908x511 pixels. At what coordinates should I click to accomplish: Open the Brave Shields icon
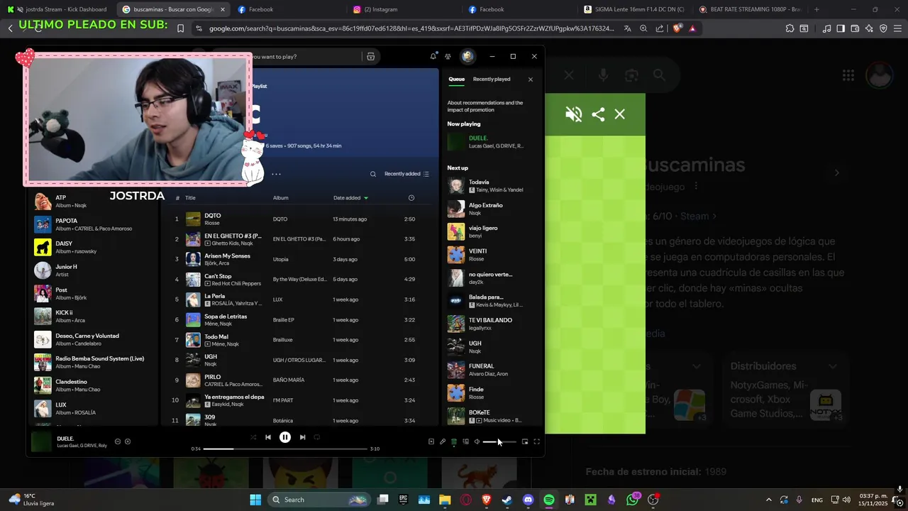point(677,28)
